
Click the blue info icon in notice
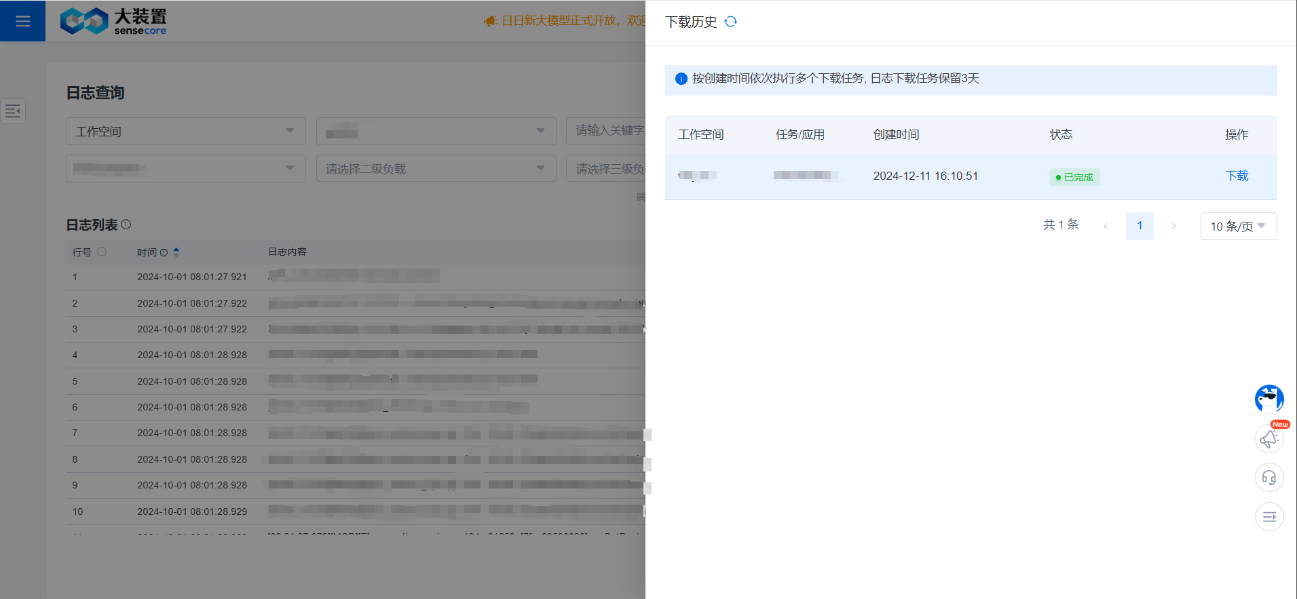tap(681, 79)
